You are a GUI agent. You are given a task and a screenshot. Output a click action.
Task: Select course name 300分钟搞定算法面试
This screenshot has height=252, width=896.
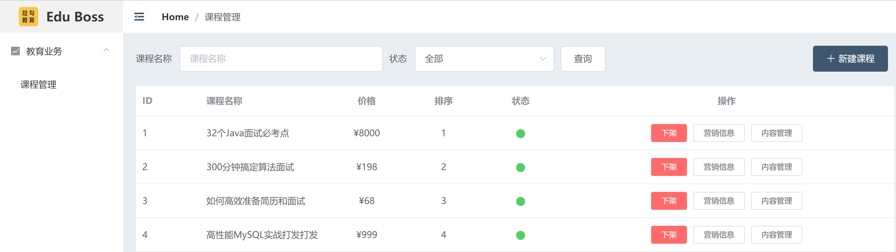(250, 167)
